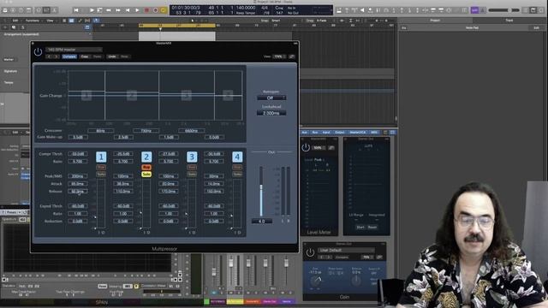The height and width of the screenshot is (308, 548).
Task: Toggle the global tracks S button
Action: (x=23, y=27)
